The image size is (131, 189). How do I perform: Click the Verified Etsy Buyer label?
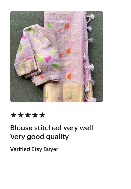[34, 149]
